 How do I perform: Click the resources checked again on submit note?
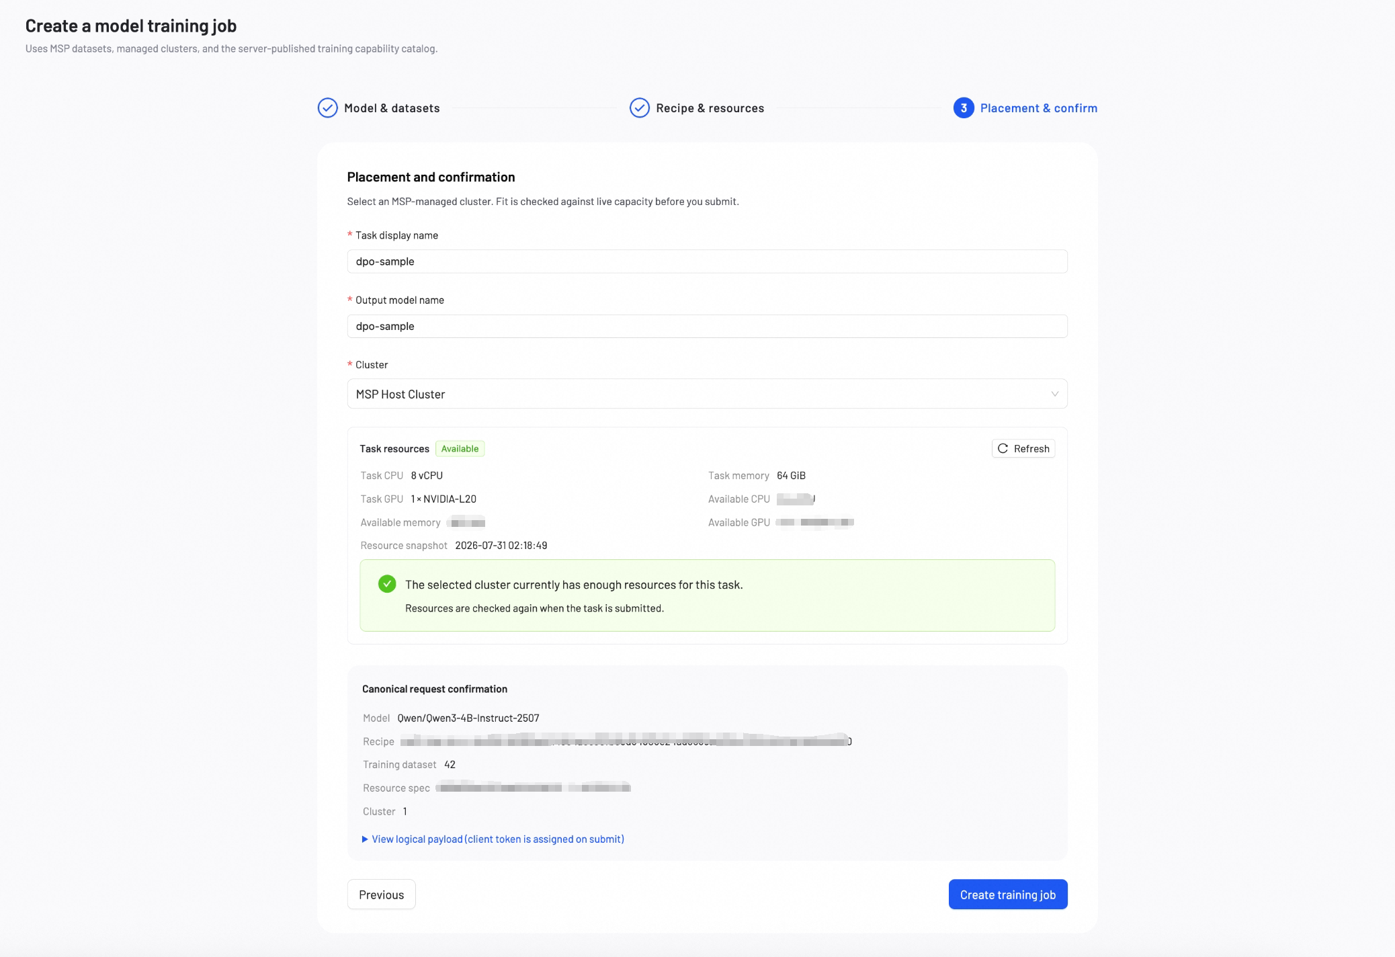point(534,608)
